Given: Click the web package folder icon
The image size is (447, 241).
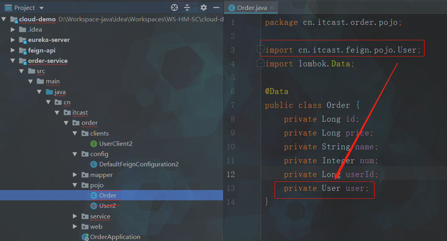Looking at the screenshot, I should [85, 226].
